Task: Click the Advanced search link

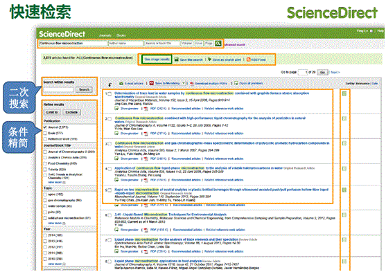Action: point(235,45)
